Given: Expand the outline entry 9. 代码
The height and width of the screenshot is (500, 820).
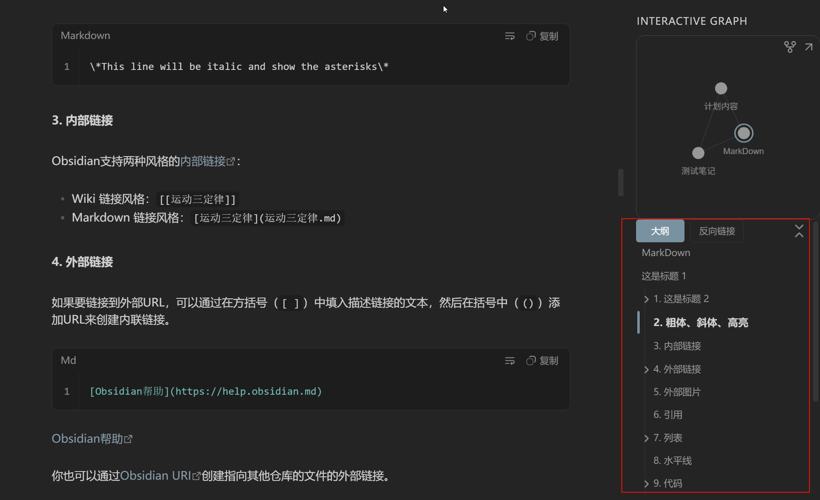Looking at the screenshot, I should coord(646,483).
